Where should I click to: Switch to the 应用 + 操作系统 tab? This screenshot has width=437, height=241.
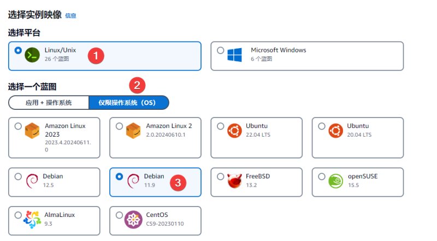pos(49,103)
